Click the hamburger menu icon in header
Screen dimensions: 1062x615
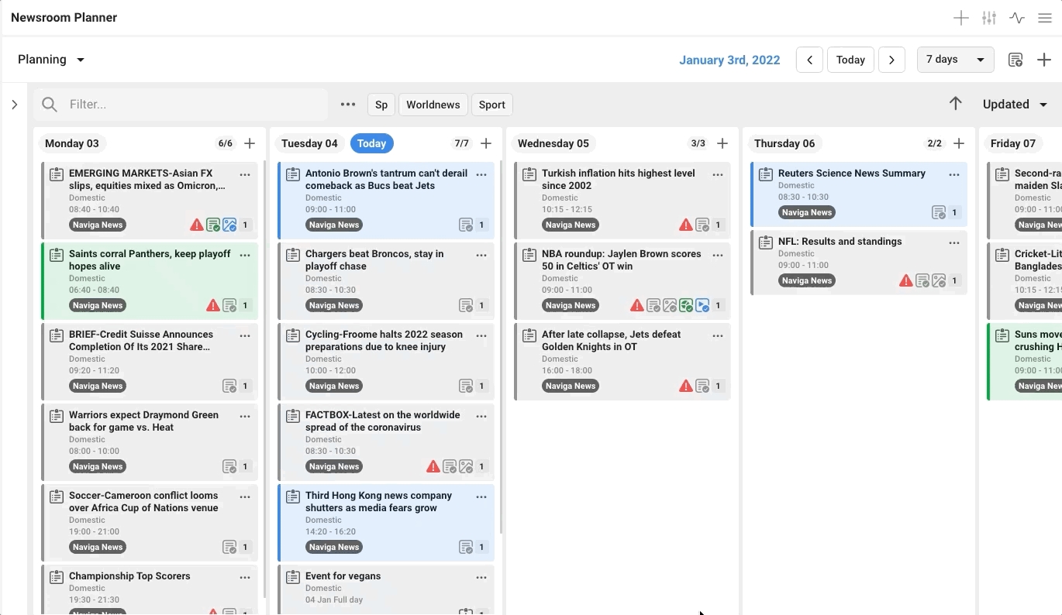point(1045,18)
